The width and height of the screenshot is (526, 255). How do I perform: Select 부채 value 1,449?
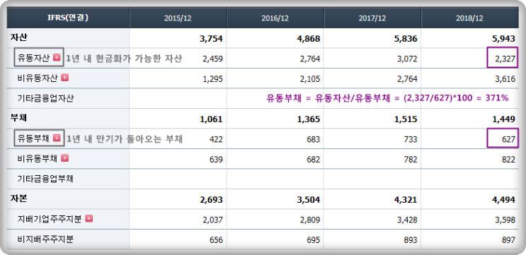pyautogui.click(x=503, y=119)
